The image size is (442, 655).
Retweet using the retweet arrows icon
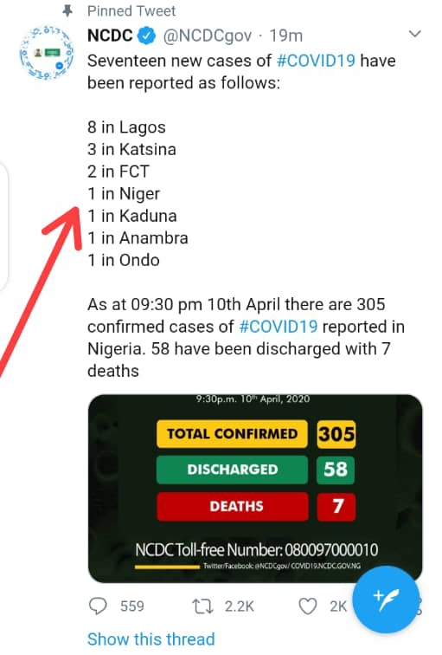pos(202,606)
